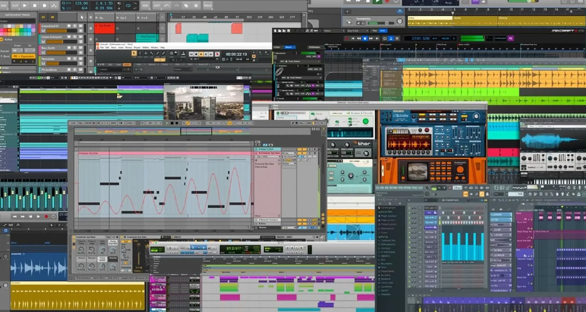Mute the Speakeasy track
The image size is (586, 312).
point(358,23)
